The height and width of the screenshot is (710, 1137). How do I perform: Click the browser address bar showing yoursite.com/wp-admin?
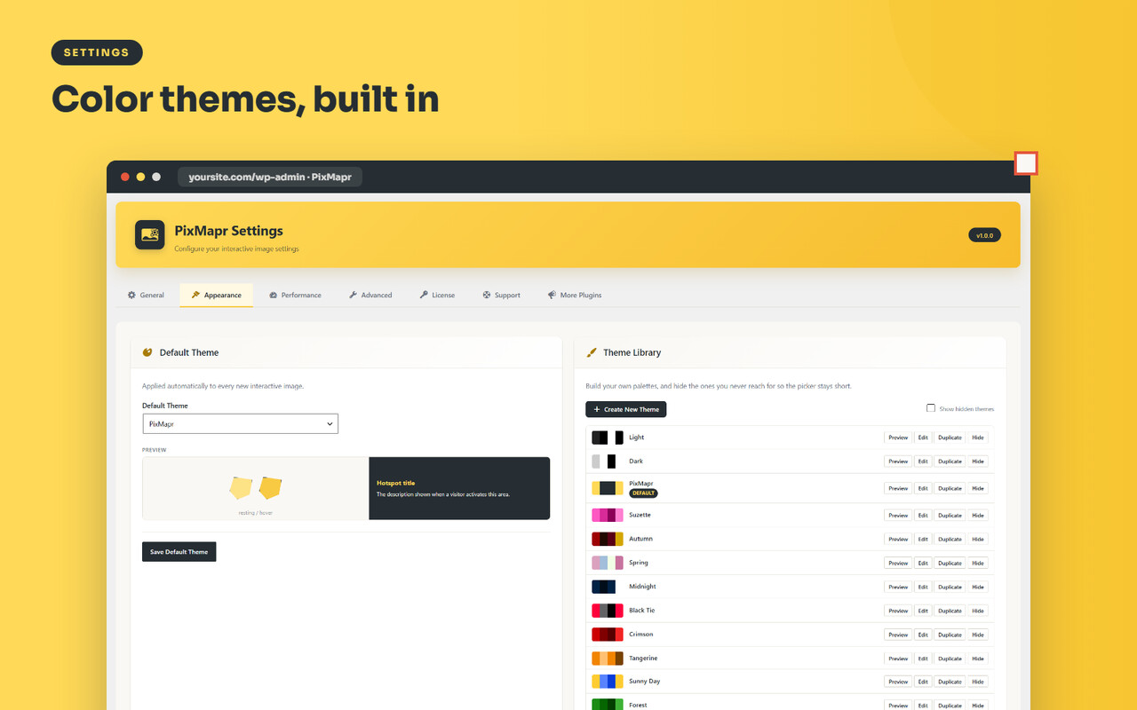[x=270, y=177]
